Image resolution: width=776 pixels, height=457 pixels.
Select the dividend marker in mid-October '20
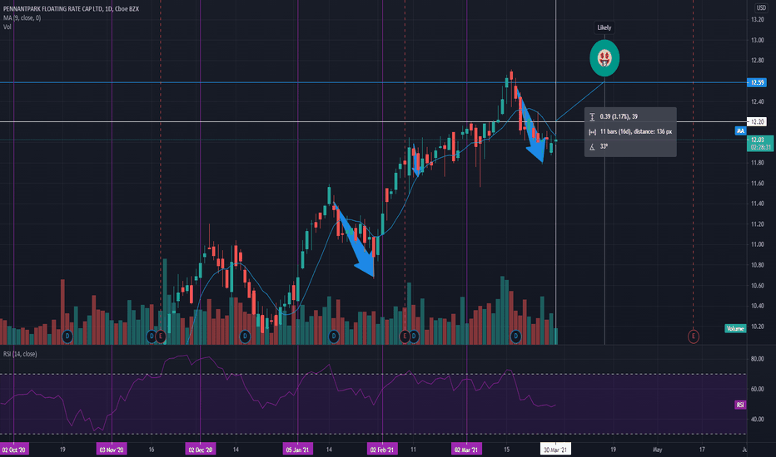(67, 337)
